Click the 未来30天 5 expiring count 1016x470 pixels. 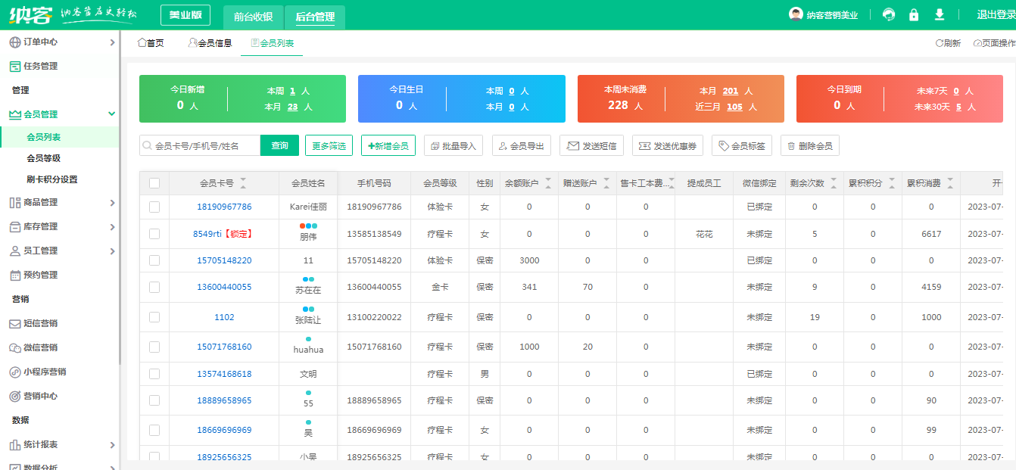point(958,107)
